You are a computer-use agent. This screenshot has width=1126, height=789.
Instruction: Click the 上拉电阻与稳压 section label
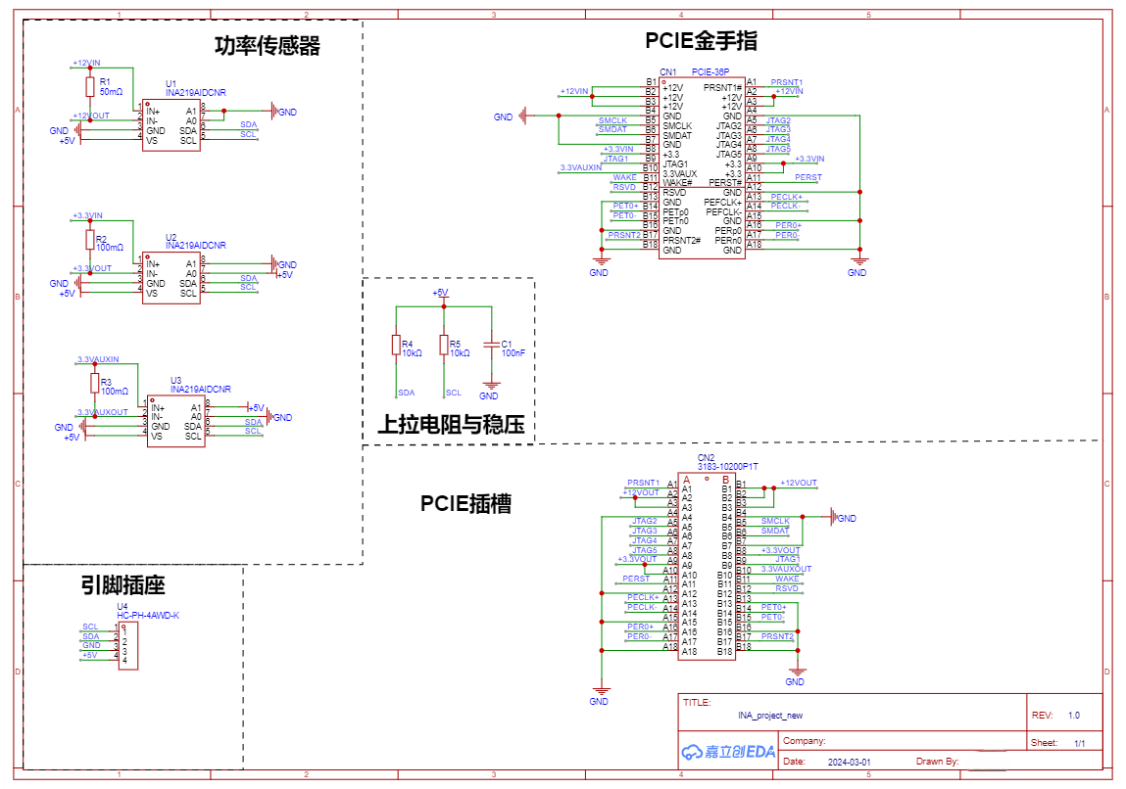pos(451,424)
